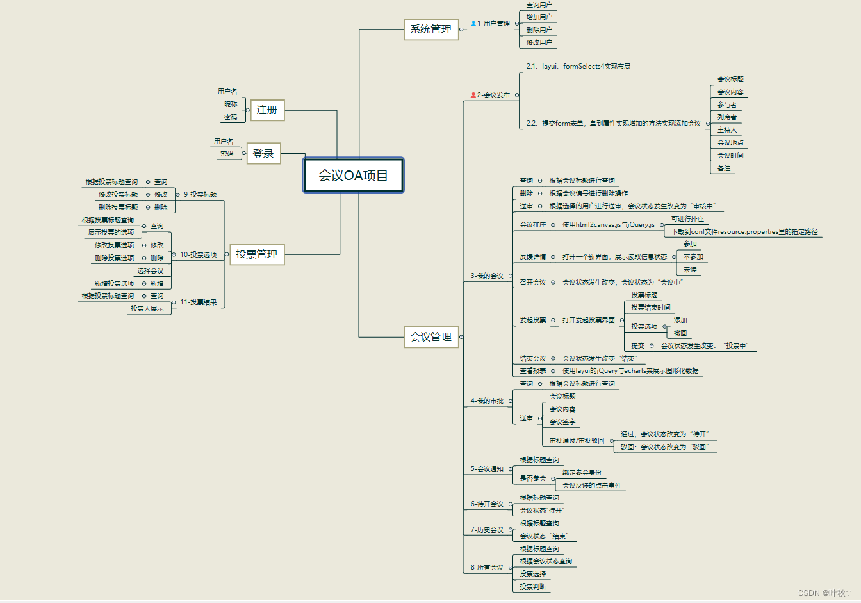Collapse the 5-会议通知 branch circle

click(x=511, y=469)
